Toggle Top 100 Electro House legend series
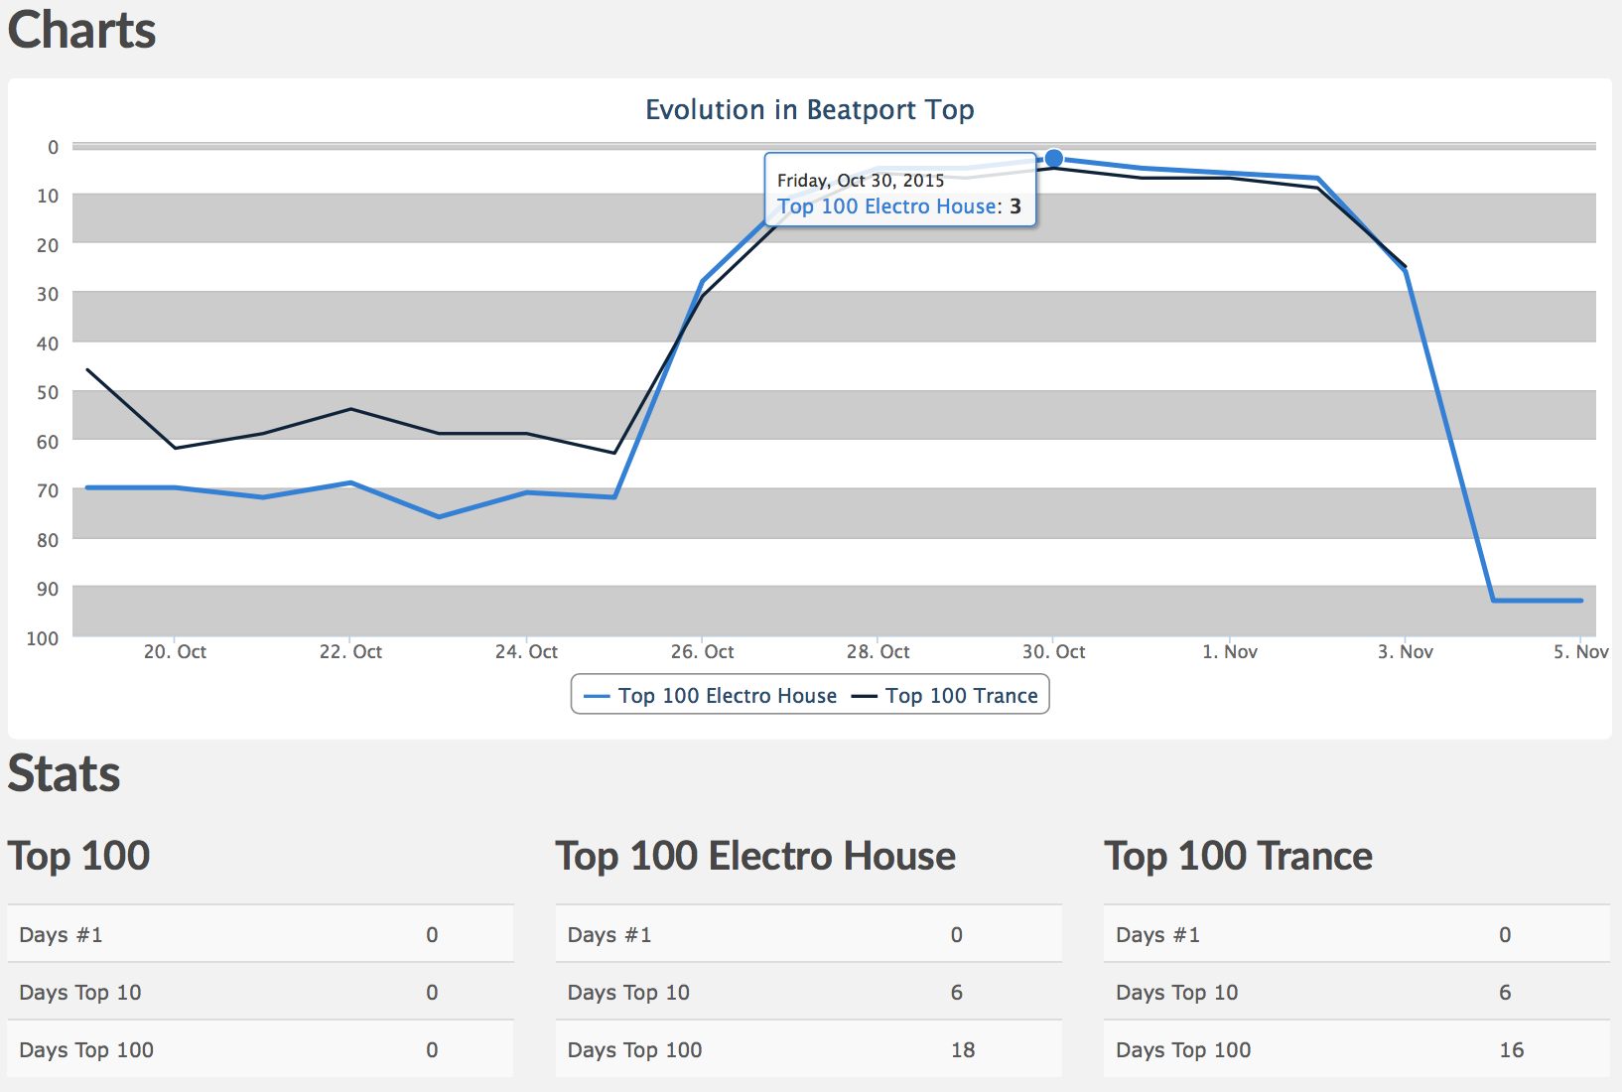Screen dimensions: 1622x1092 711,696
